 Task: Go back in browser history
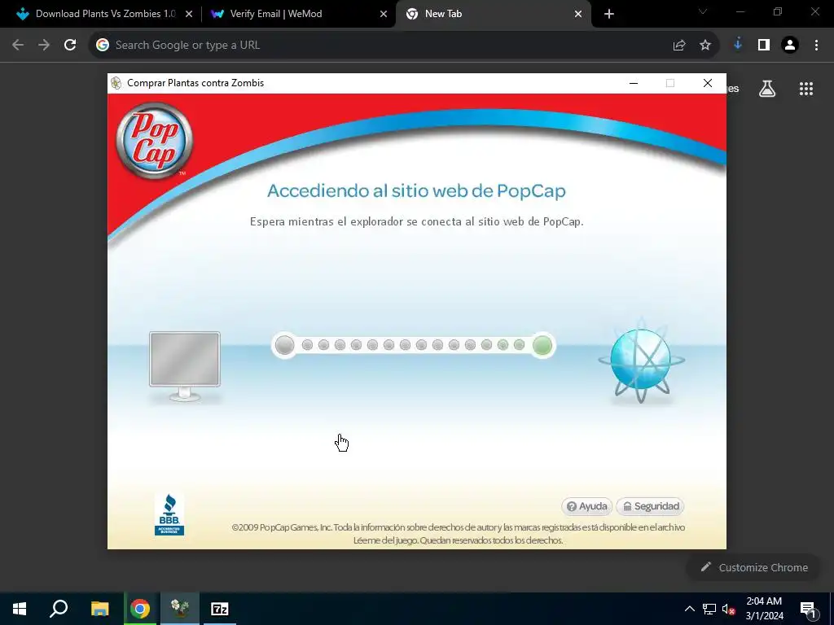tap(18, 46)
